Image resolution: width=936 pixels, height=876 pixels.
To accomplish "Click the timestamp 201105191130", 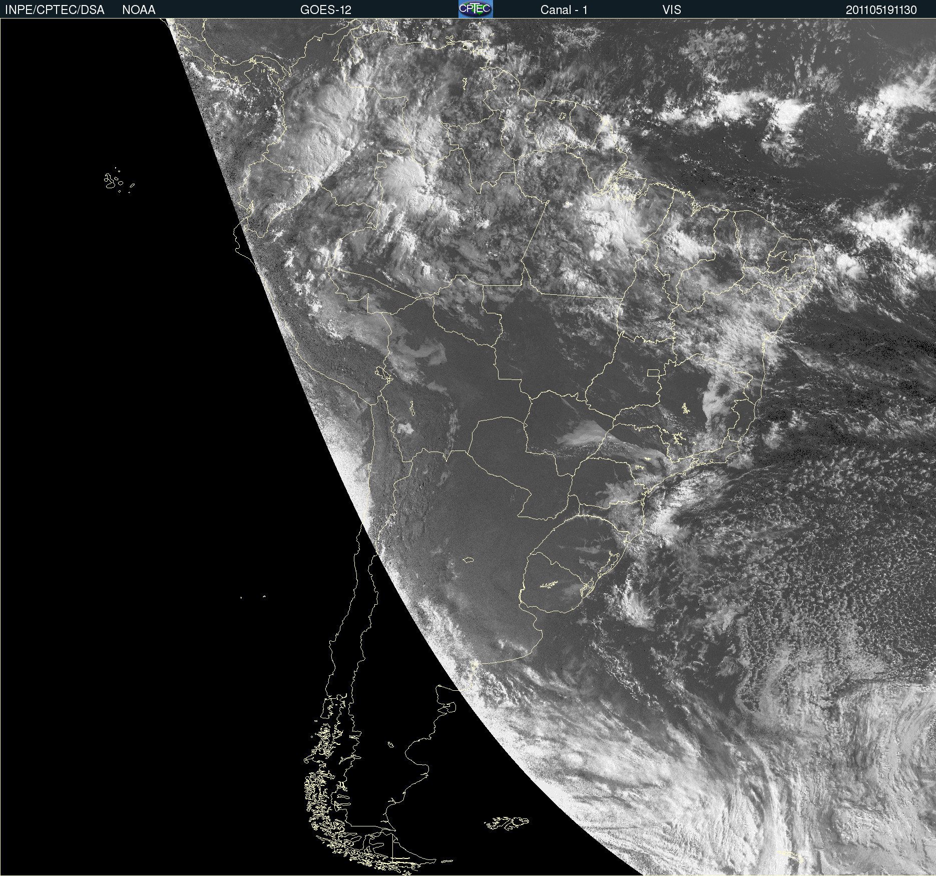I will [881, 10].
